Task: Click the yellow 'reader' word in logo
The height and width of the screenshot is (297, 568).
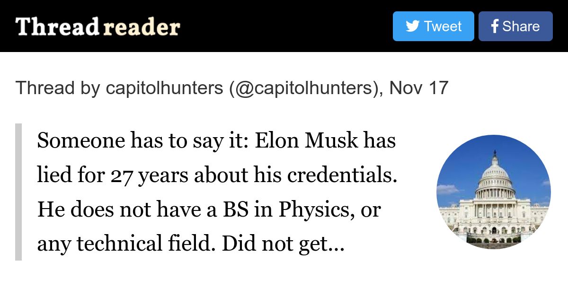Action: (141, 27)
